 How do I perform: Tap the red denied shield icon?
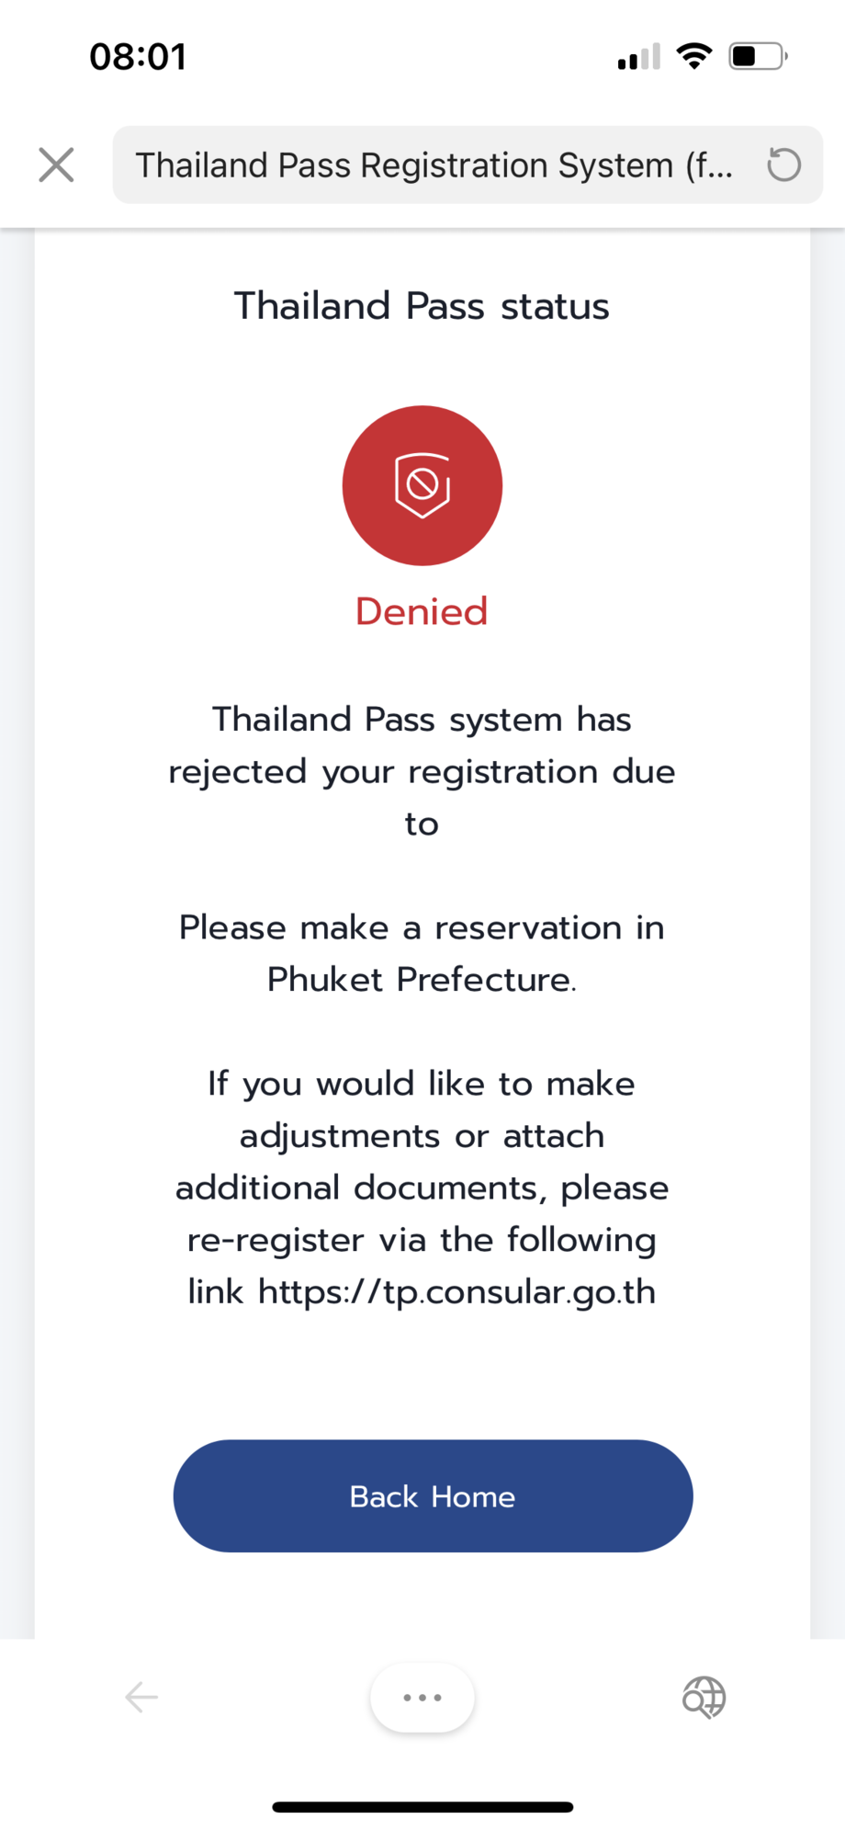(422, 485)
